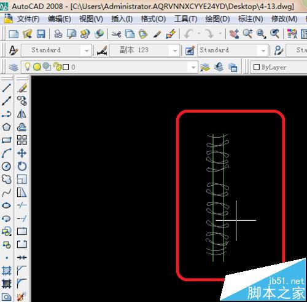Save drawing with floppy disk icon
The image size is (307, 302).
coord(41,34)
